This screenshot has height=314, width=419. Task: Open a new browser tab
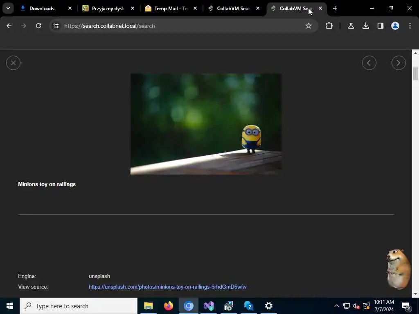tap(335, 9)
